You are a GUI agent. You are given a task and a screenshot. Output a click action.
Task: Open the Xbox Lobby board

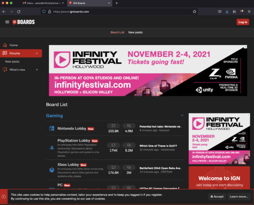68,164
